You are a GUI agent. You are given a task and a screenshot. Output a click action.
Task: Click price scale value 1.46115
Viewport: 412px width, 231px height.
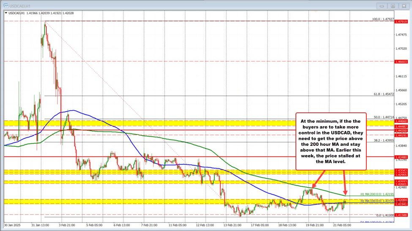coord(401,76)
